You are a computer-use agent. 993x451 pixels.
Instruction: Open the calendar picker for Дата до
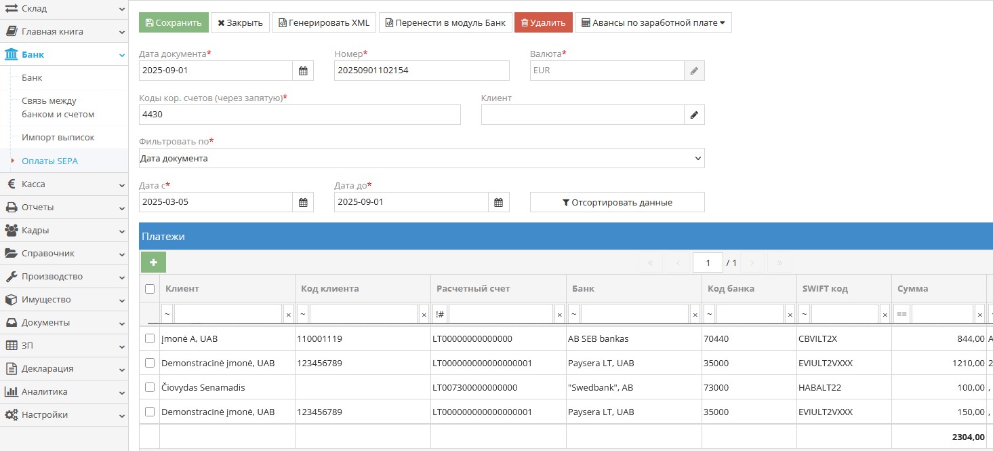click(498, 202)
